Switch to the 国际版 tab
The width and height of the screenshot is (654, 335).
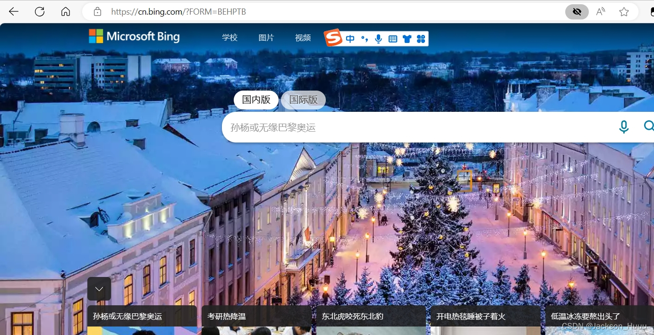point(303,100)
